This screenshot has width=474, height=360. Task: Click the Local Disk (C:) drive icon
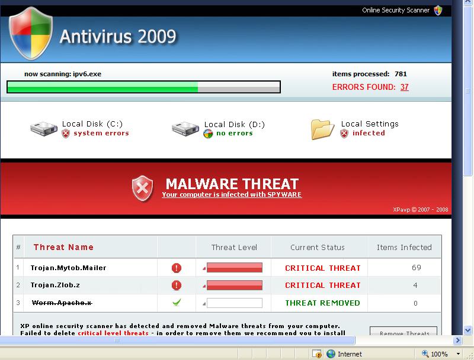point(44,129)
